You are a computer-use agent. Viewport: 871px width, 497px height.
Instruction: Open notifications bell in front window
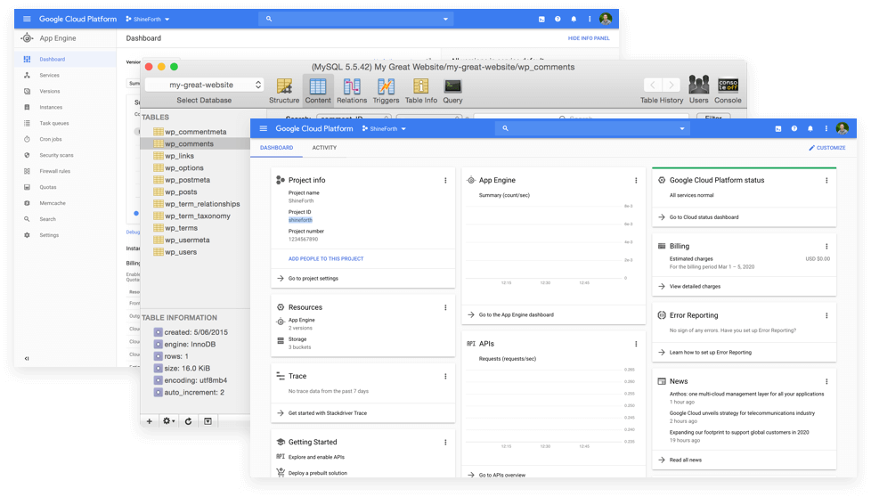pos(810,128)
